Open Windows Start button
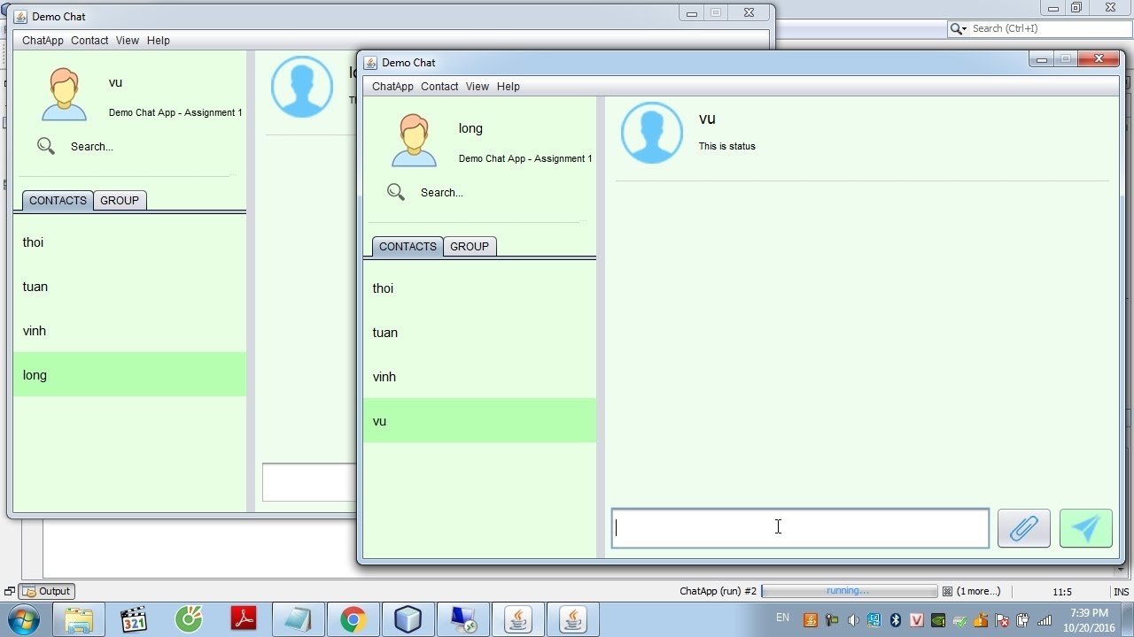Viewport: 1134px width, 637px height. pos(25,618)
